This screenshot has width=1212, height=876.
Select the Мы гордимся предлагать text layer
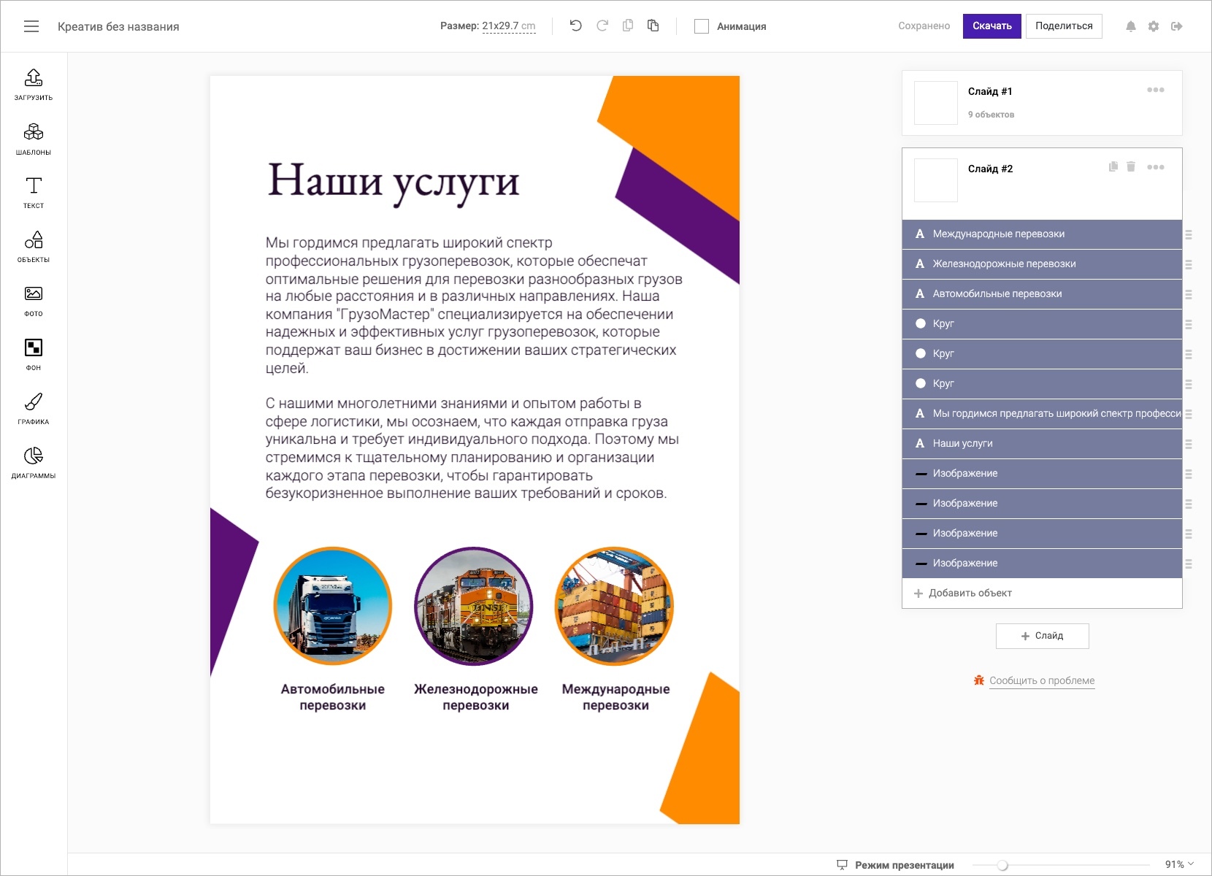(x=1042, y=414)
